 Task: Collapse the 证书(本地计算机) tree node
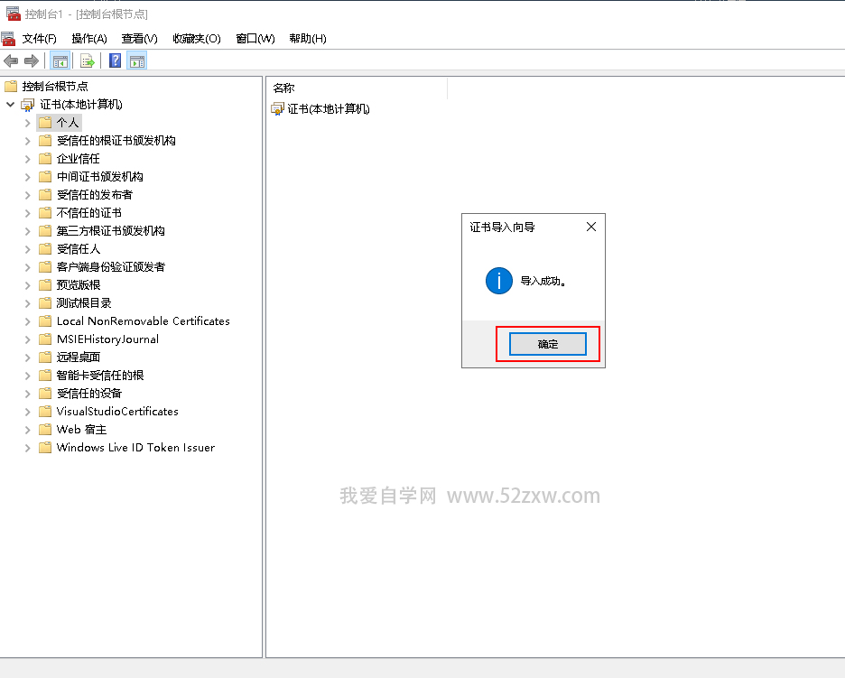(11, 105)
